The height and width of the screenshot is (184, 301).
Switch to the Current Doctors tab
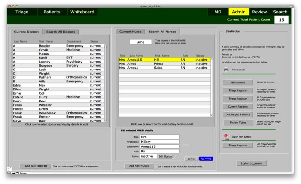coord(26,32)
